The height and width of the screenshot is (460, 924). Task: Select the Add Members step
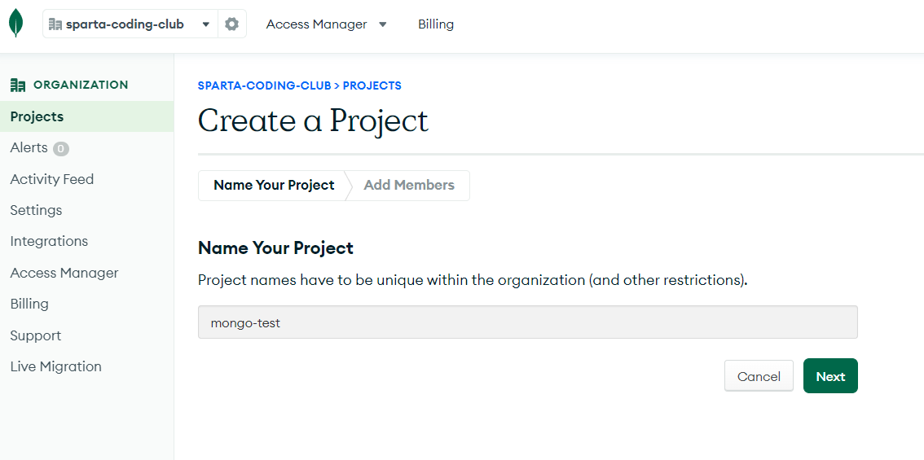click(409, 186)
